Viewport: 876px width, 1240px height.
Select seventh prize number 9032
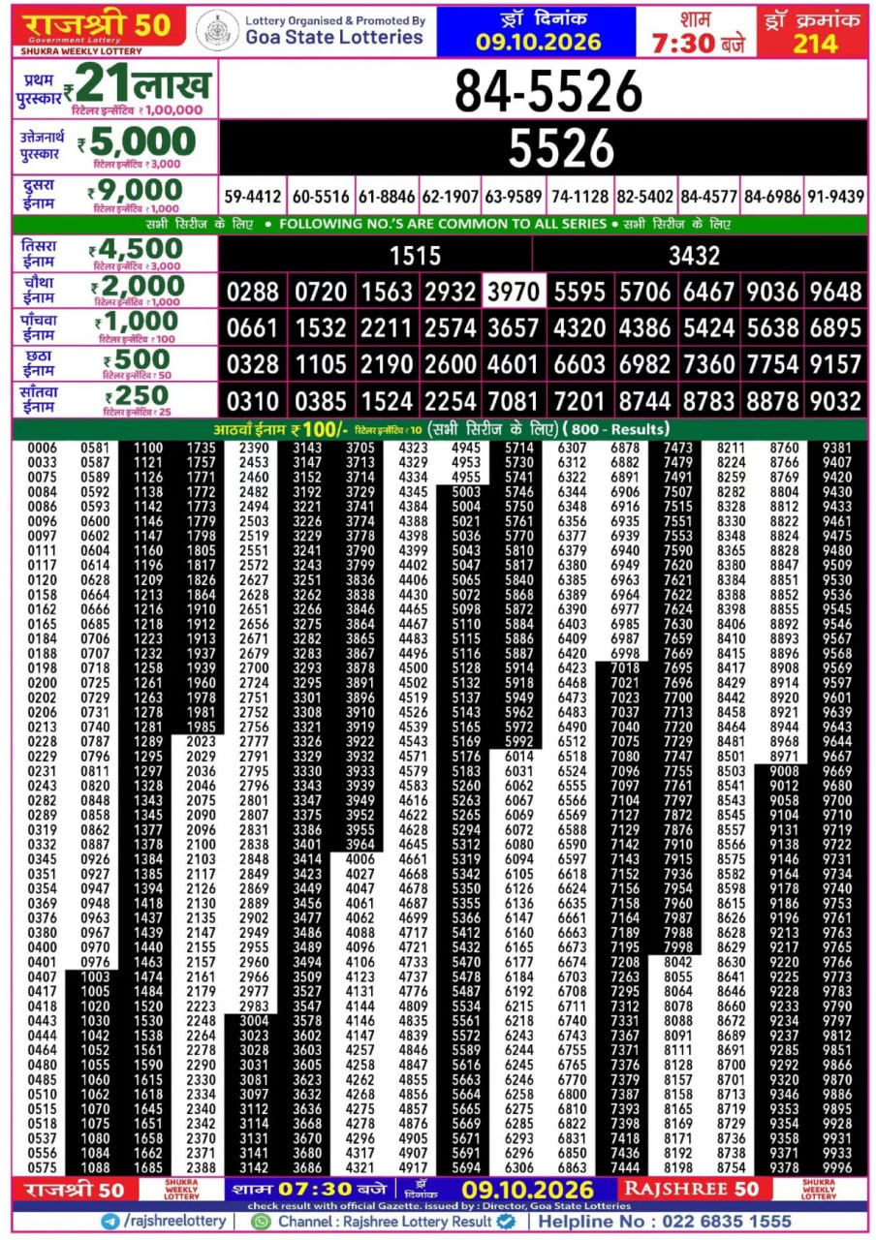835,401
